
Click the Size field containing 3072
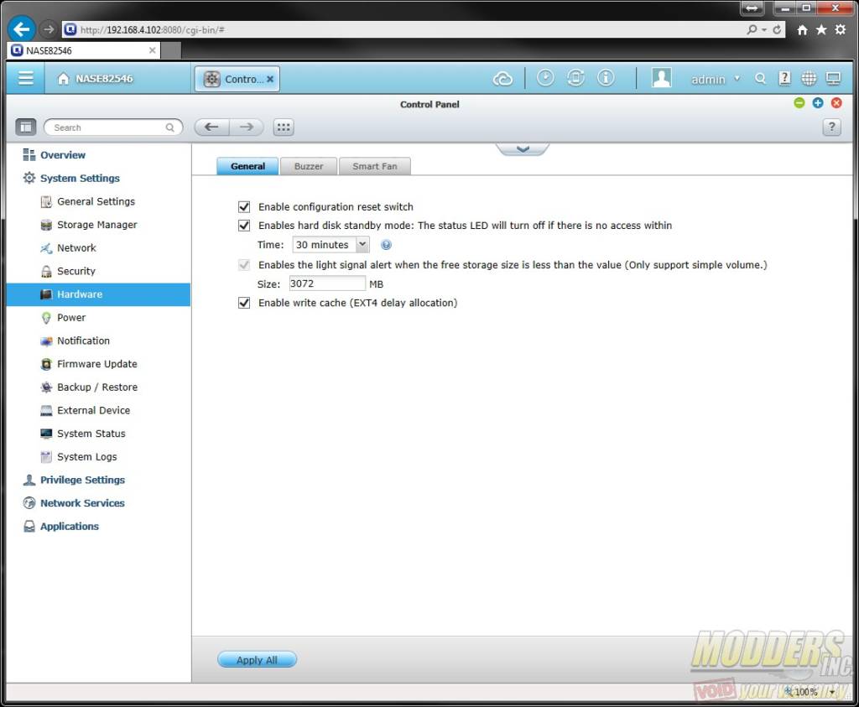coord(327,283)
